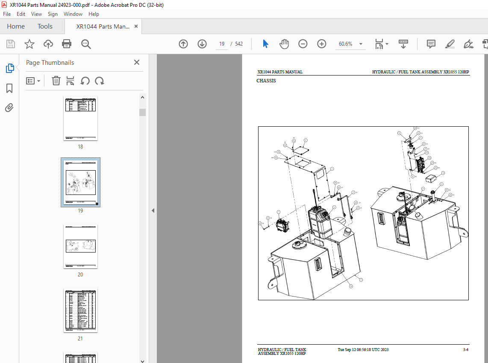Collapse the navigation pane arrow
Screen dimensions: 488x363
tap(153, 210)
